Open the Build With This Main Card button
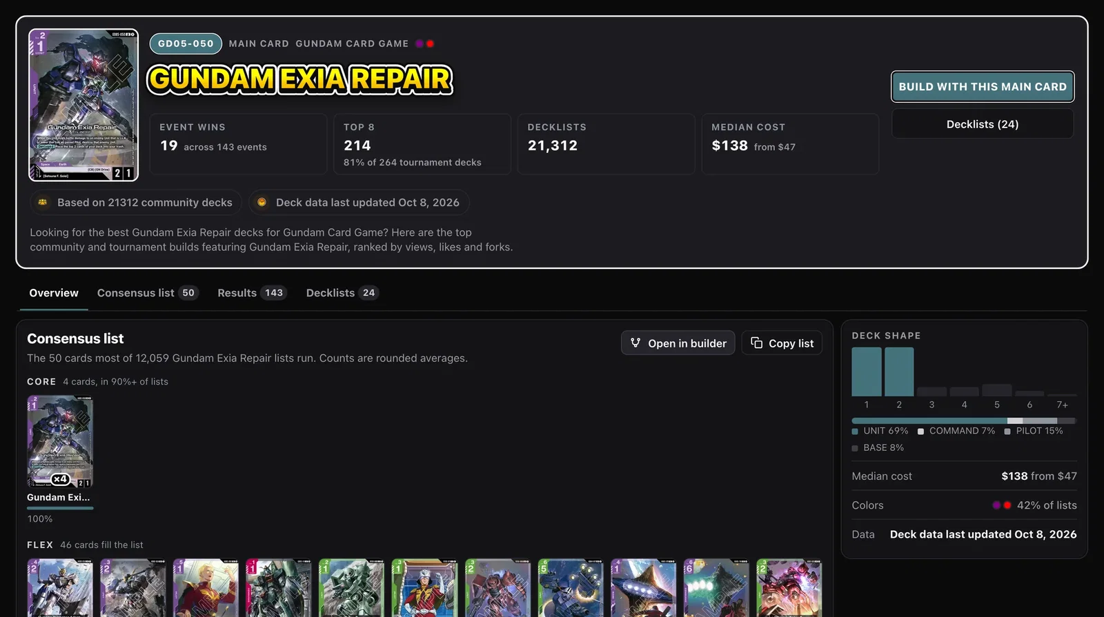Image resolution: width=1104 pixels, height=617 pixels. [983, 86]
